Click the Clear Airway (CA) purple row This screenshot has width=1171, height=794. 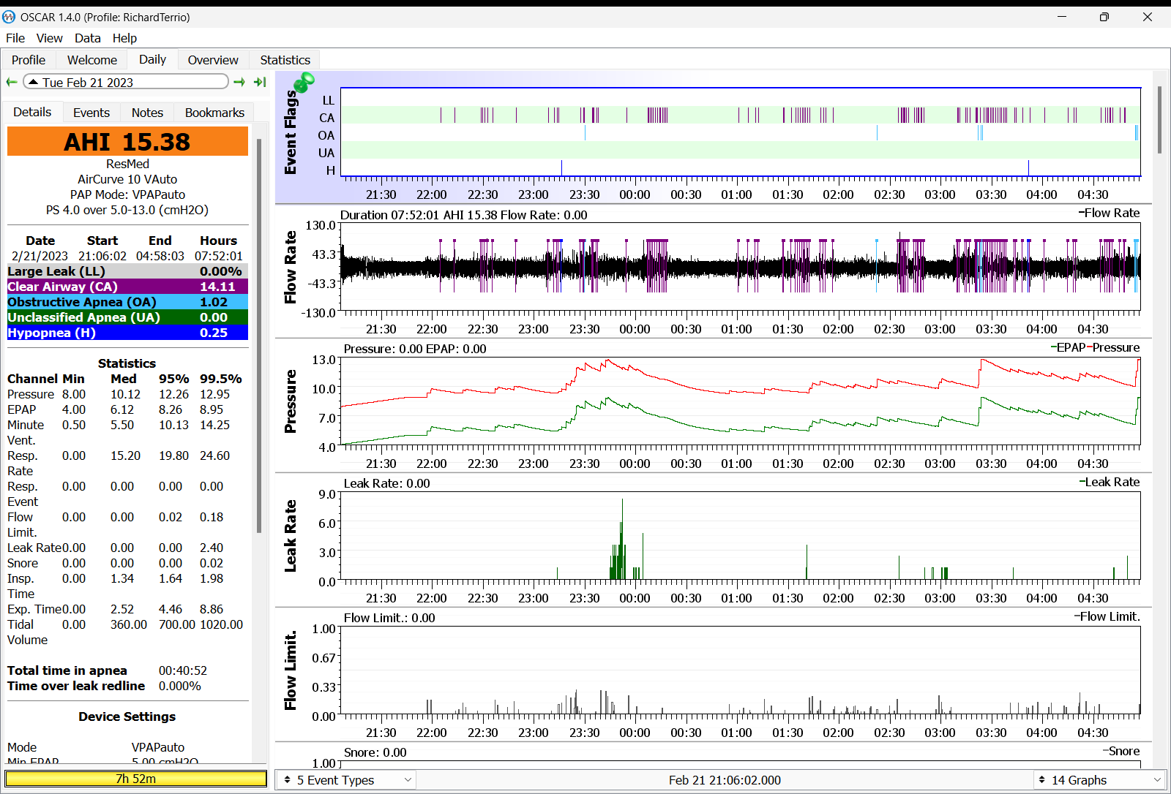click(127, 287)
